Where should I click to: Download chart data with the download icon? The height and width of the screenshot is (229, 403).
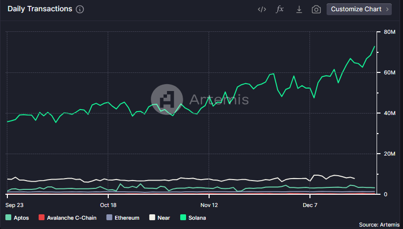pyautogui.click(x=299, y=9)
